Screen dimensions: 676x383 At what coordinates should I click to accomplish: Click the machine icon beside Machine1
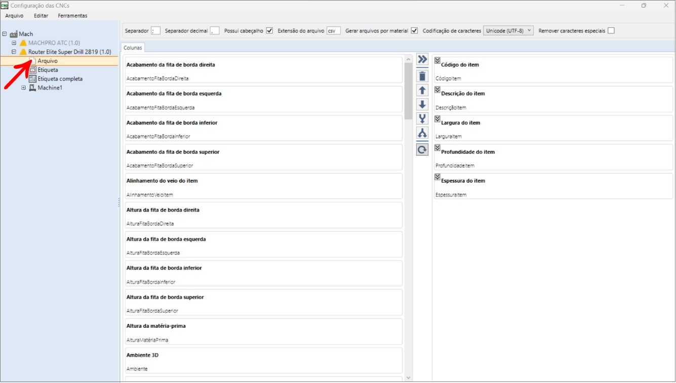33,88
